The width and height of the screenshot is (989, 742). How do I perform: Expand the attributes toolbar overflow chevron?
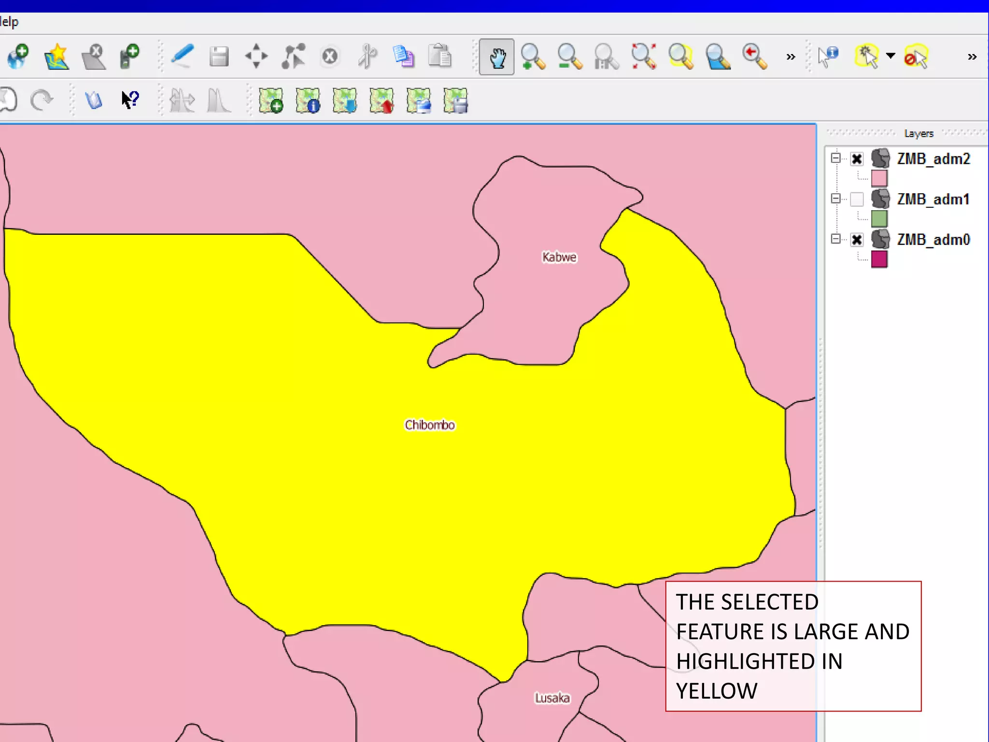pyautogui.click(x=972, y=57)
